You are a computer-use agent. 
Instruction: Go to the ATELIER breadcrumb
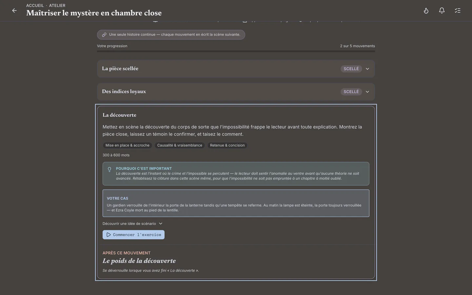click(x=57, y=6)
